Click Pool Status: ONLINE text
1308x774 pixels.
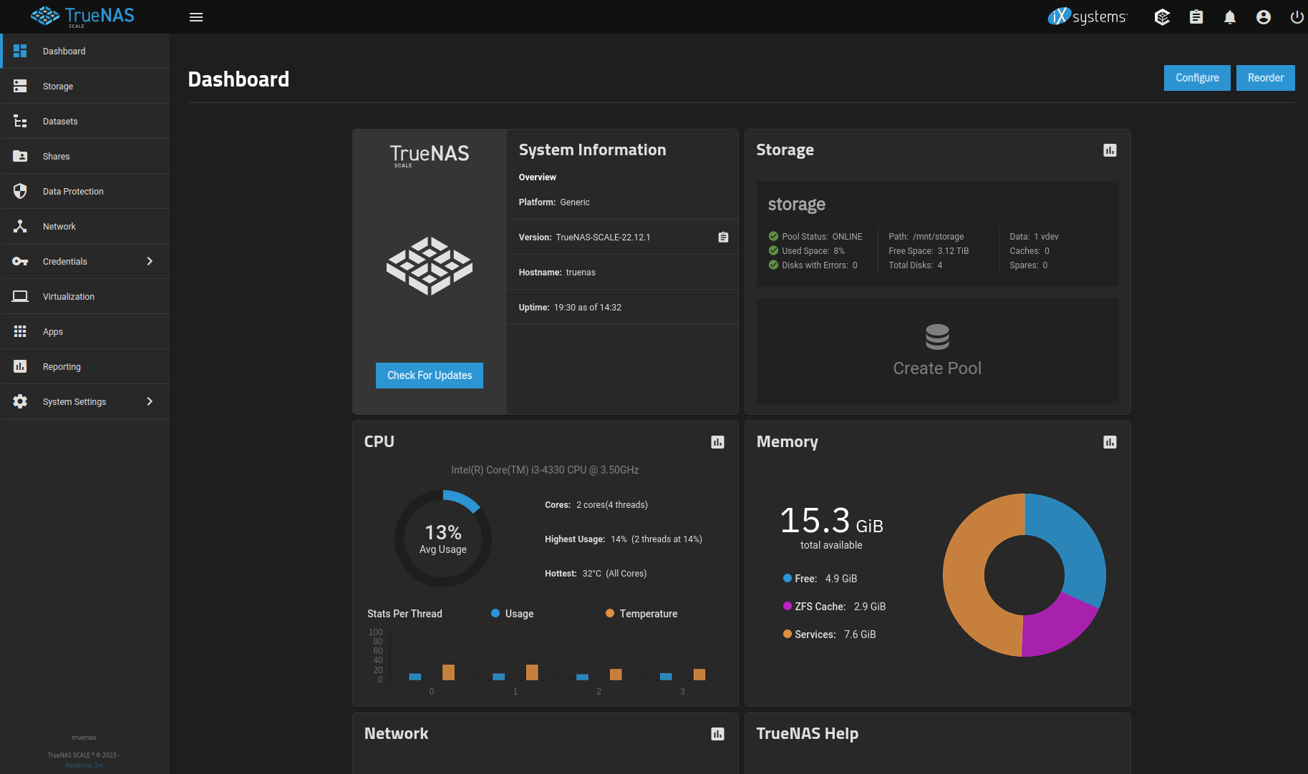(x=822, y=237)
